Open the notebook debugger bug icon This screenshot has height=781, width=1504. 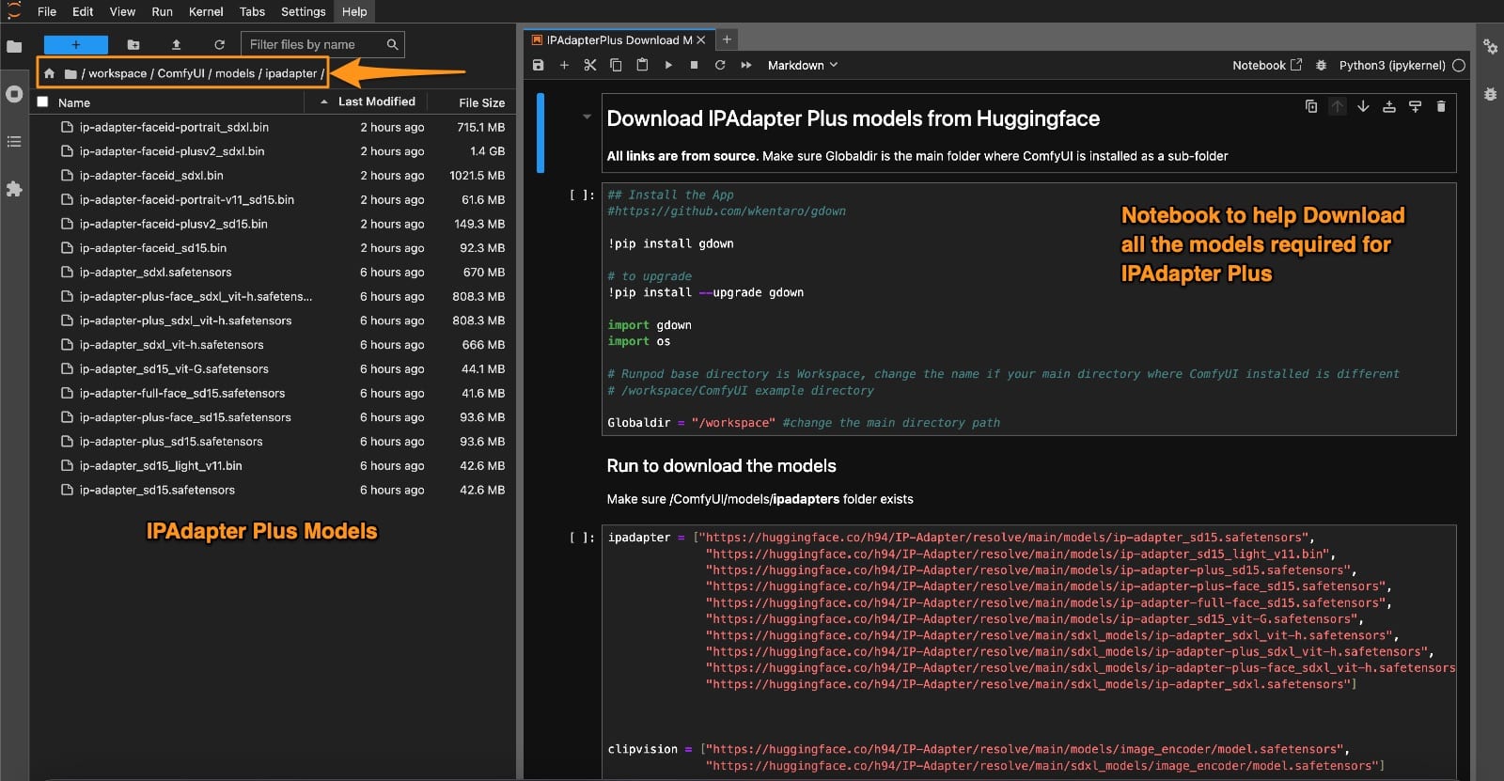coord(1321,65)
